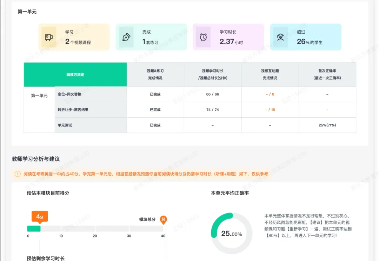Image resolution: width=379 pixels, height=261 pixels.
Task: Click the 首次正确率 column header
Action: [327, 74]
